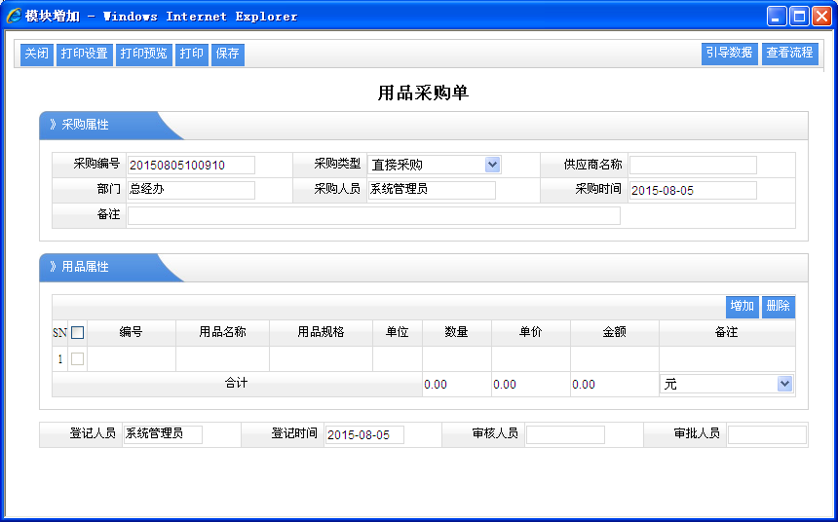Expand the 采购类型 dropdown
The width and height of the screenshot is (838, 522).
[x=492, y=165]
